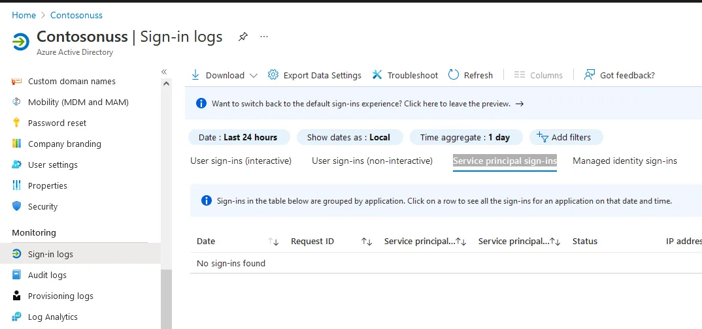The image size is (702, 329).
Task: Open the Managed identity sign-ins tab
Action: (x=625, y=161)
